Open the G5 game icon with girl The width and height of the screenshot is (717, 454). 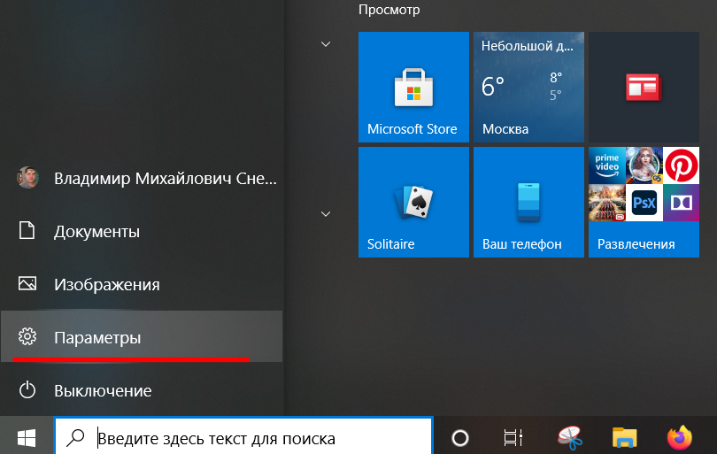click(x=644, y=165)
